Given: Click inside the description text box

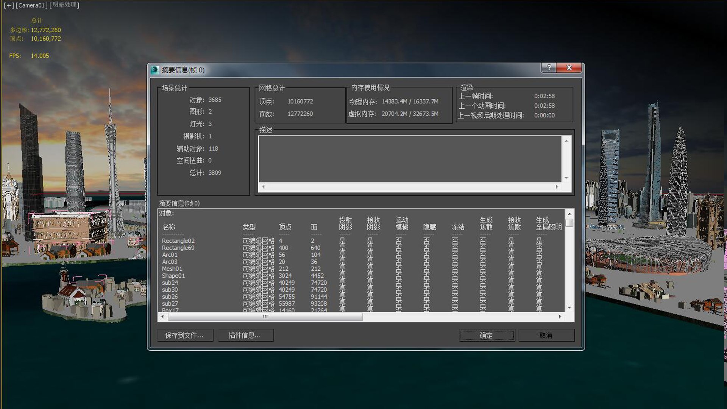Looking at the screenshot, I should click(410, 159).
